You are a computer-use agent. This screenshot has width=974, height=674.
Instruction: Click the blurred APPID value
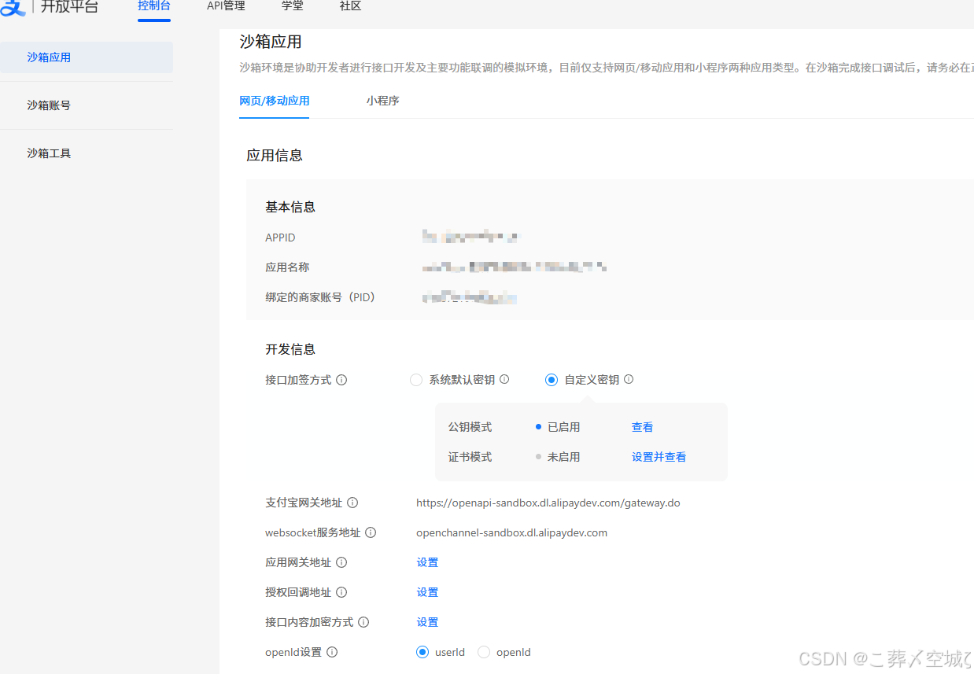(471, 237)
